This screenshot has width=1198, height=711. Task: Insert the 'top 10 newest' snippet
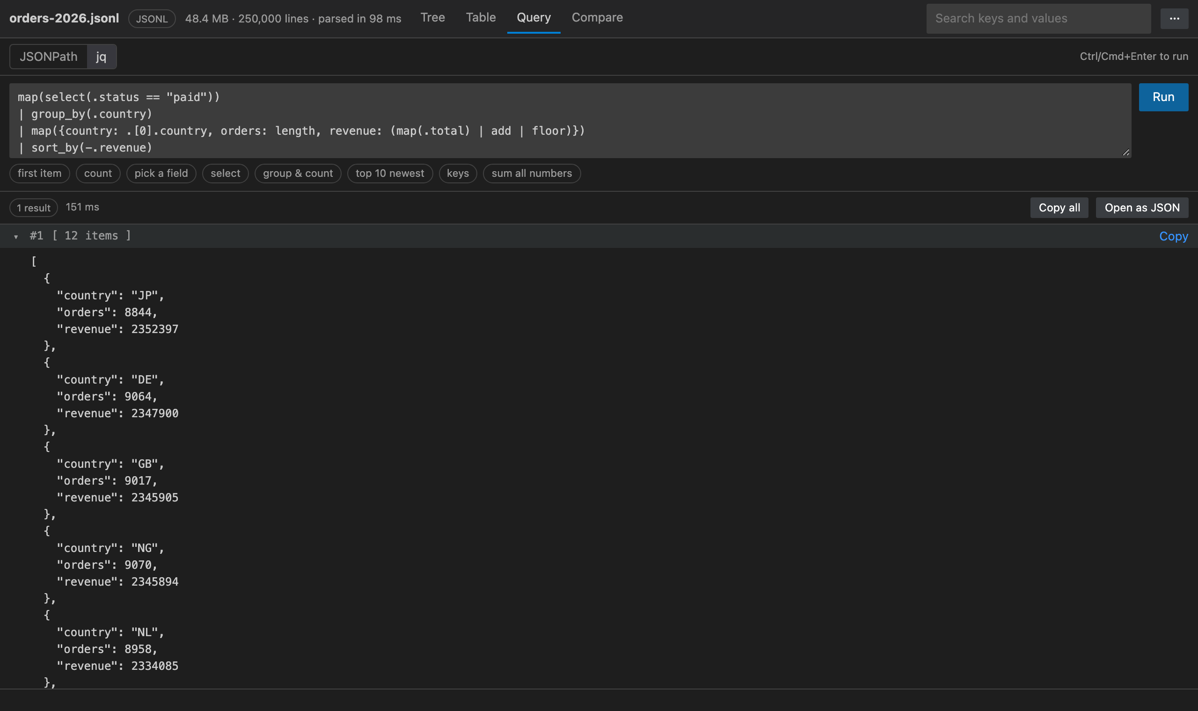click(390, 174)
